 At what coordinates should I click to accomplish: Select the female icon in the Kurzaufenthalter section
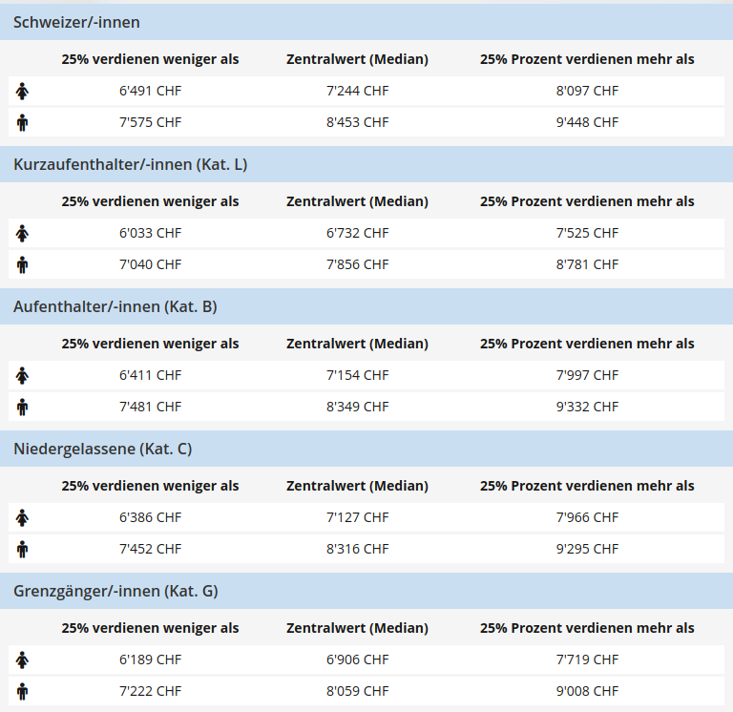point(23,233)
